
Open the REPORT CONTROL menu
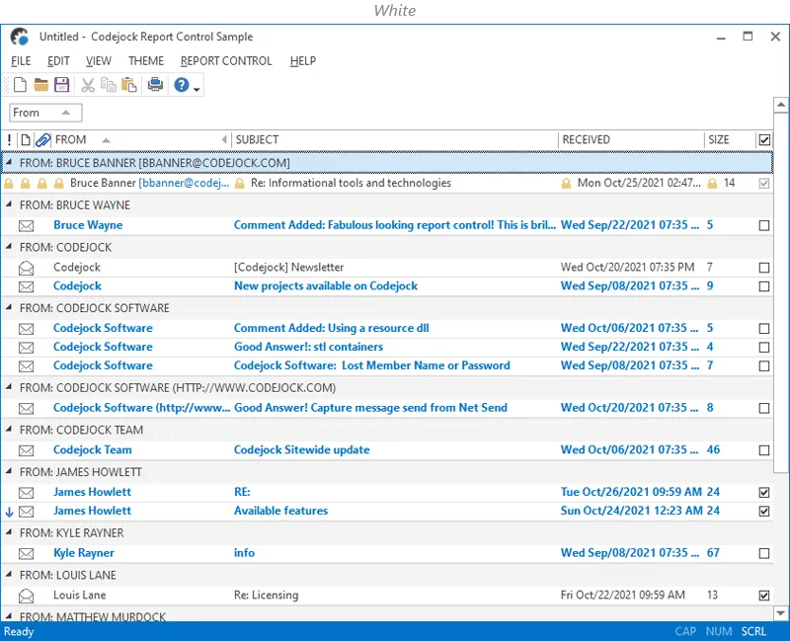click(x=226, y=61)
